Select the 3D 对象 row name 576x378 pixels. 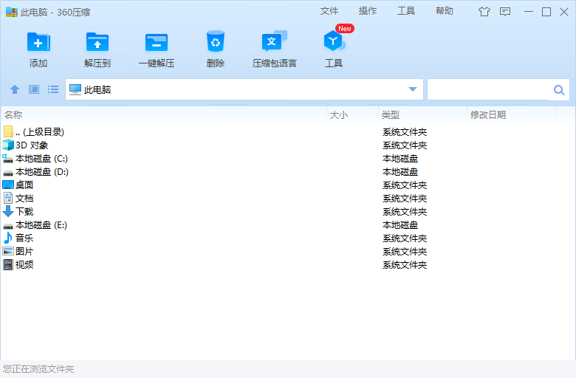pyautogui.click(x=32, y=145)
